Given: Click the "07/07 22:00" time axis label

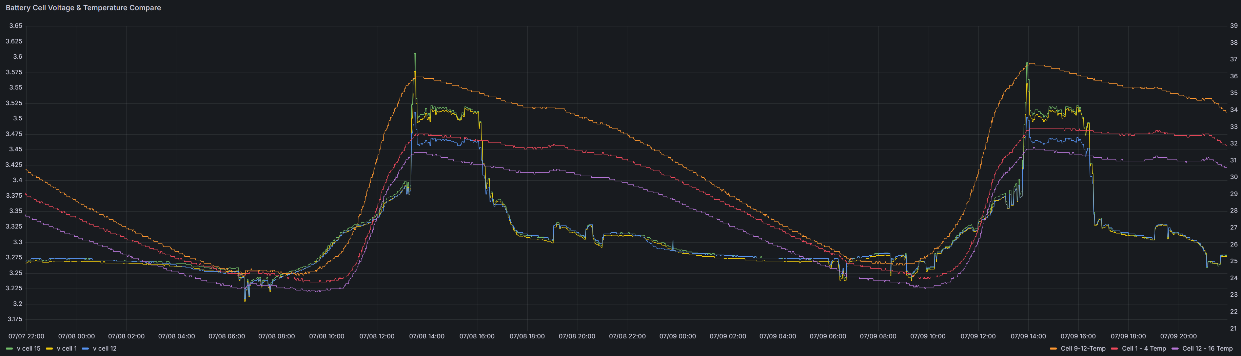Looking at the screenshot, I should click(26, 336).
